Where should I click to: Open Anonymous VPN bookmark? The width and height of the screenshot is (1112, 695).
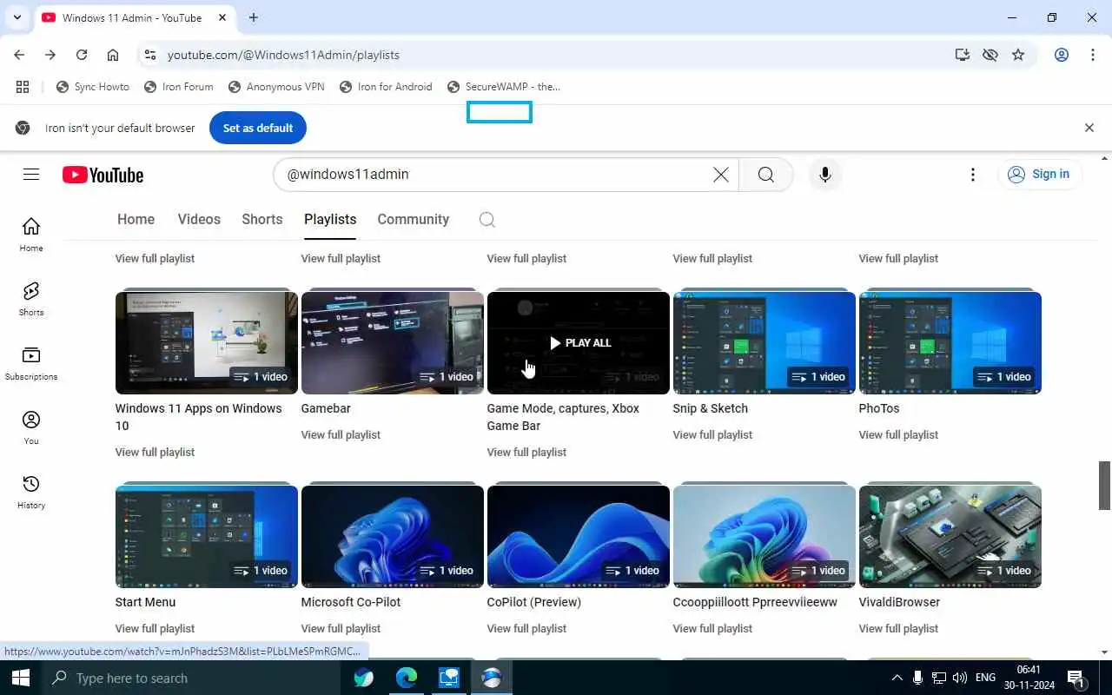pyautogui.click(x=276, y=87)
